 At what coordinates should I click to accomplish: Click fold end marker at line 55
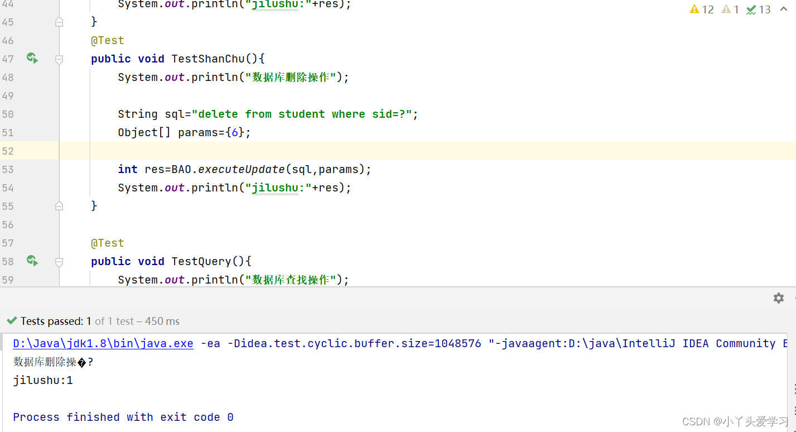[x=59, y=206]
